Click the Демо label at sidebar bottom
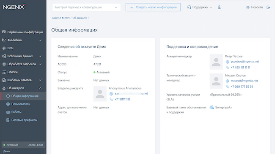Image resolution: width=275 pixels, height=154 pixels. coord(6,151)
